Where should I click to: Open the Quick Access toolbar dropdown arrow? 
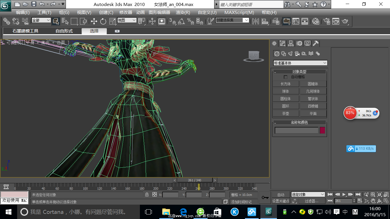63,4
